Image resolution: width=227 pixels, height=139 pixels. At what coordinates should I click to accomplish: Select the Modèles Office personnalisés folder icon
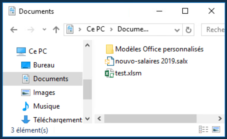[109, 49]
